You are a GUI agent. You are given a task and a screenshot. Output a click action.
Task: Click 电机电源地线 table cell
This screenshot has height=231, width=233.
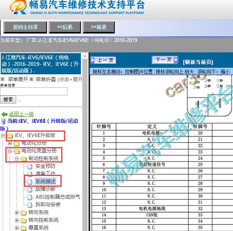click(152, 209)
